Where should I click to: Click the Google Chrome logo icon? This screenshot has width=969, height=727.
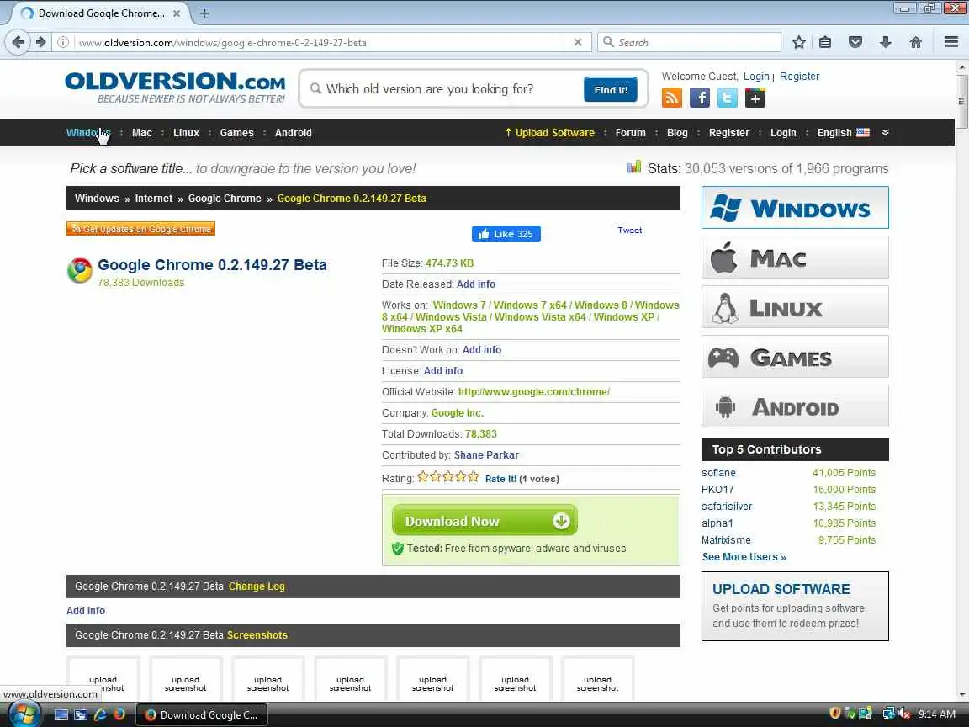point(80,270)
